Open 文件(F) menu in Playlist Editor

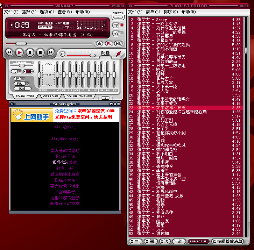click(135, 12)
